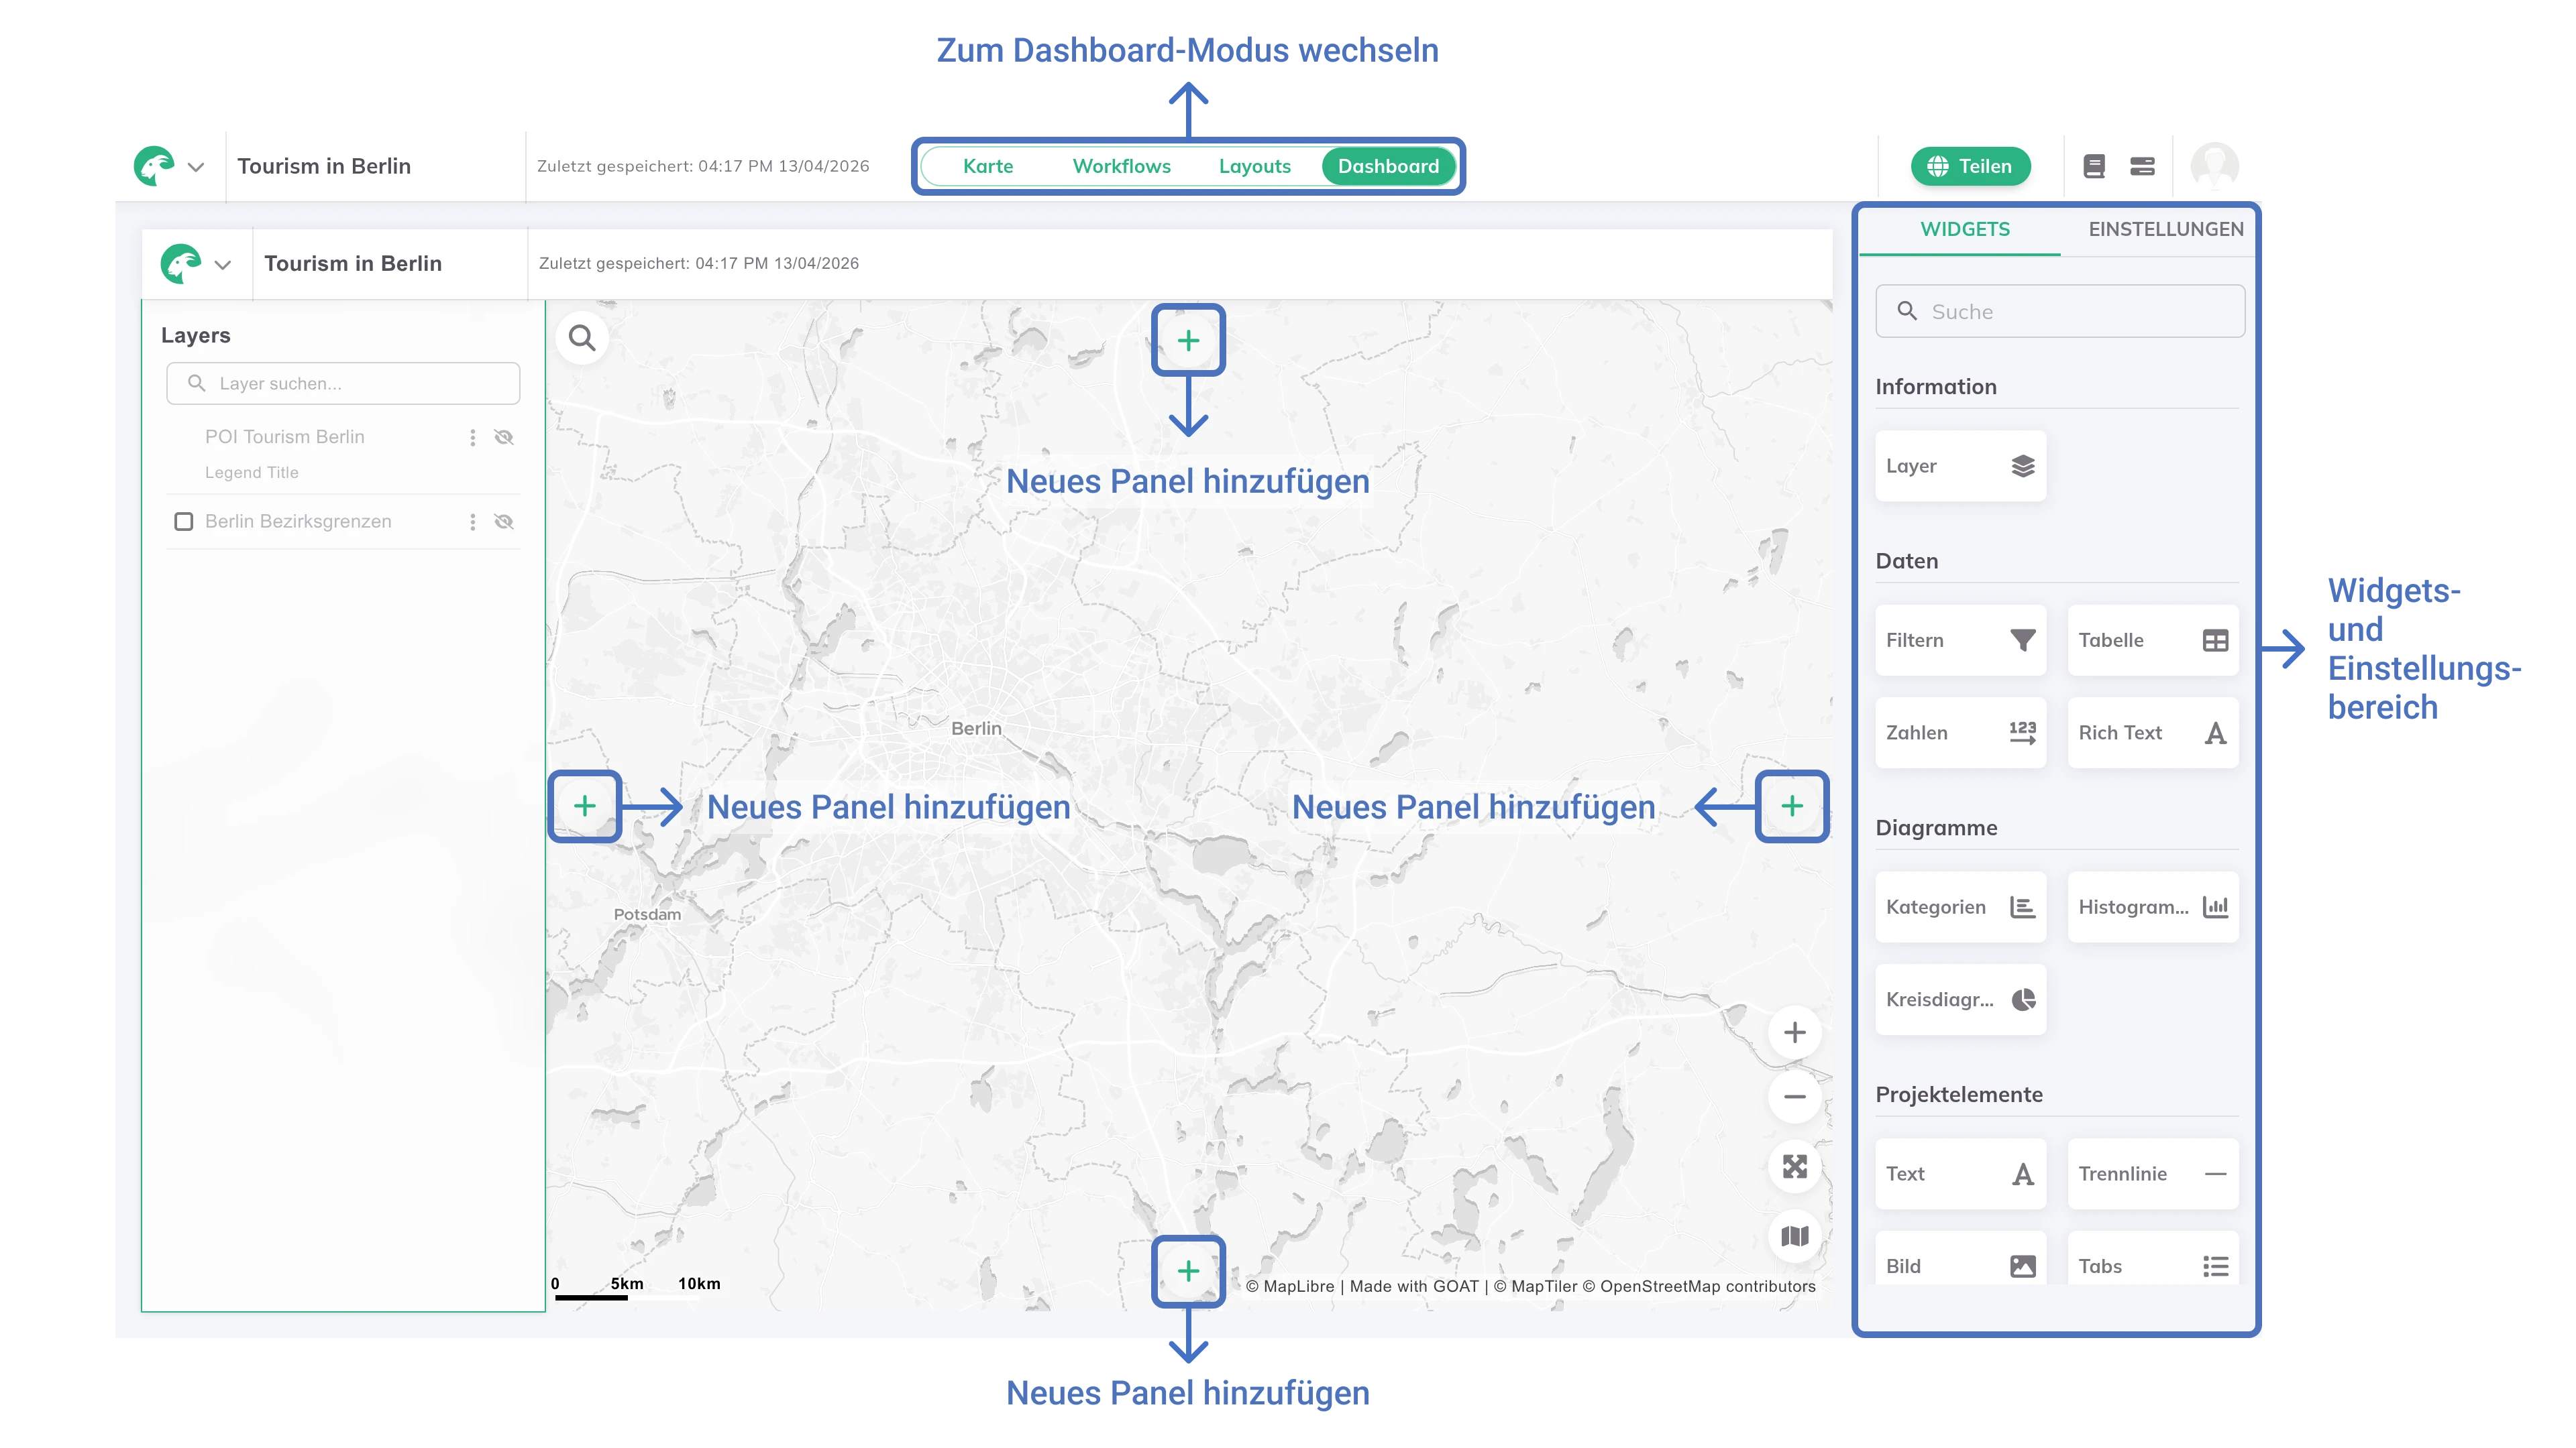Viewport: 2576px width, 1448px height.
Task: Click the server/jobs icon in header
Action: [2141, 166]
